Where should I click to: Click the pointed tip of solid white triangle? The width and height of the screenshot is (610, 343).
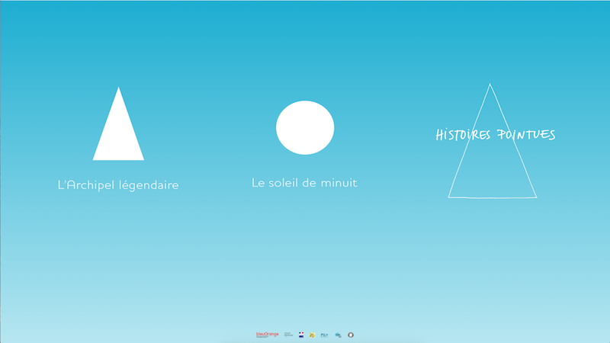click(118, 90)
